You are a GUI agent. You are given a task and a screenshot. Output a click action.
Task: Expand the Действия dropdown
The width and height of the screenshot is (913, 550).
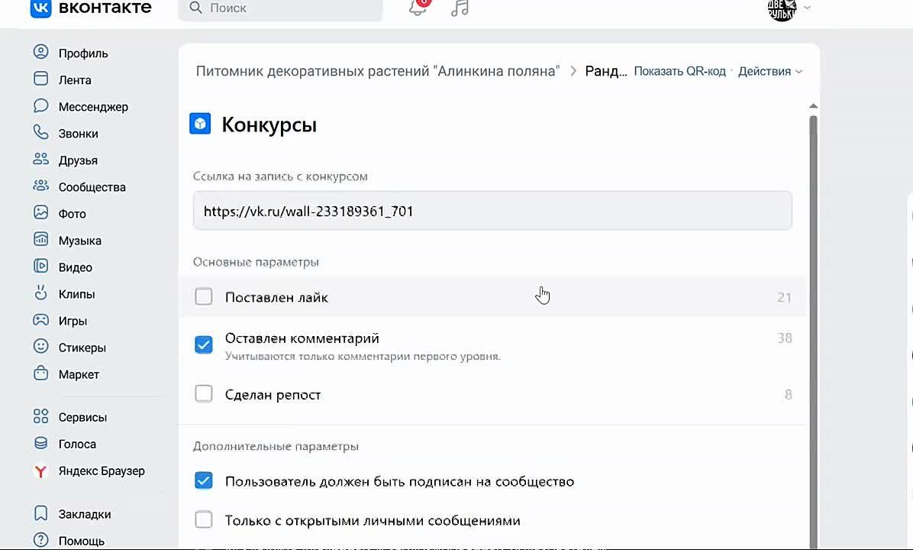769,71
